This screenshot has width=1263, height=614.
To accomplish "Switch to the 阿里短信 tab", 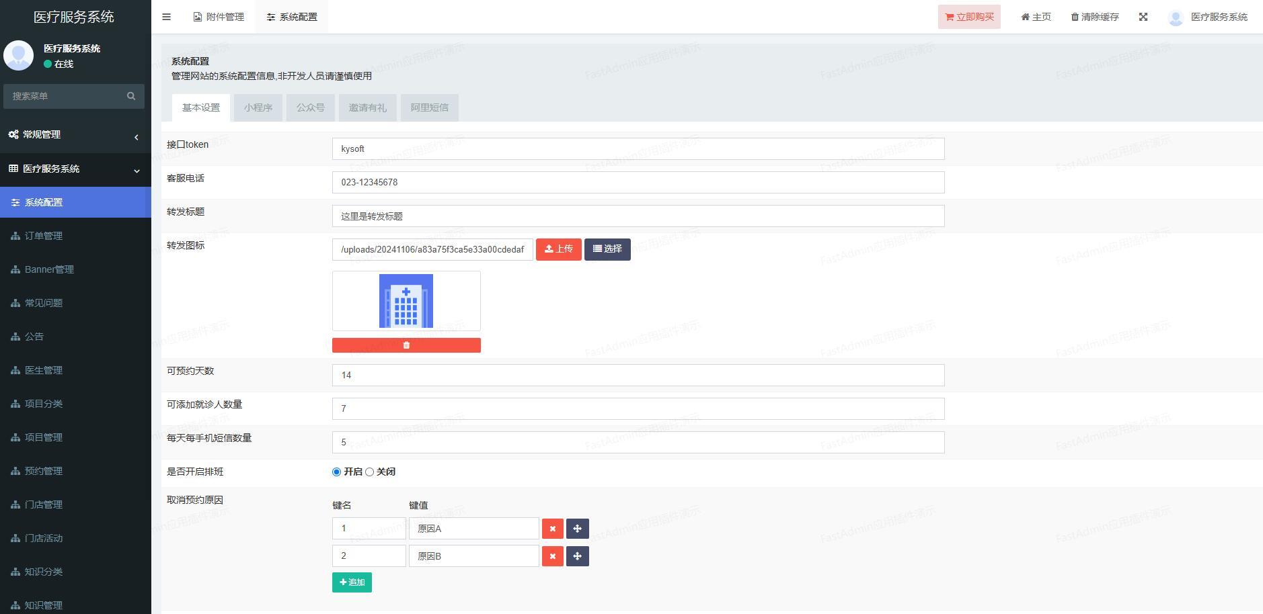I will (x=429, y=107).
